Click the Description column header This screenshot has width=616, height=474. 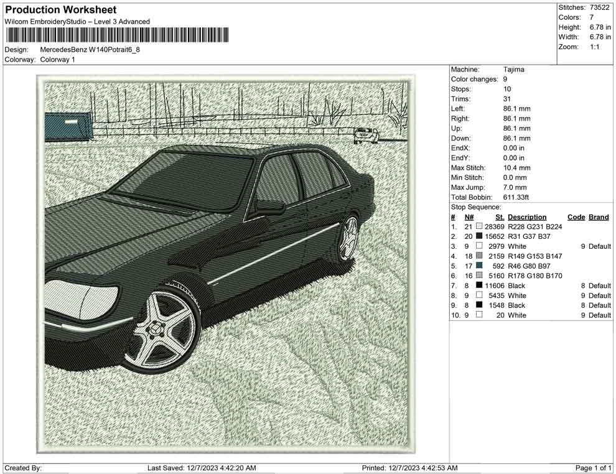click(x=527, y=217)
